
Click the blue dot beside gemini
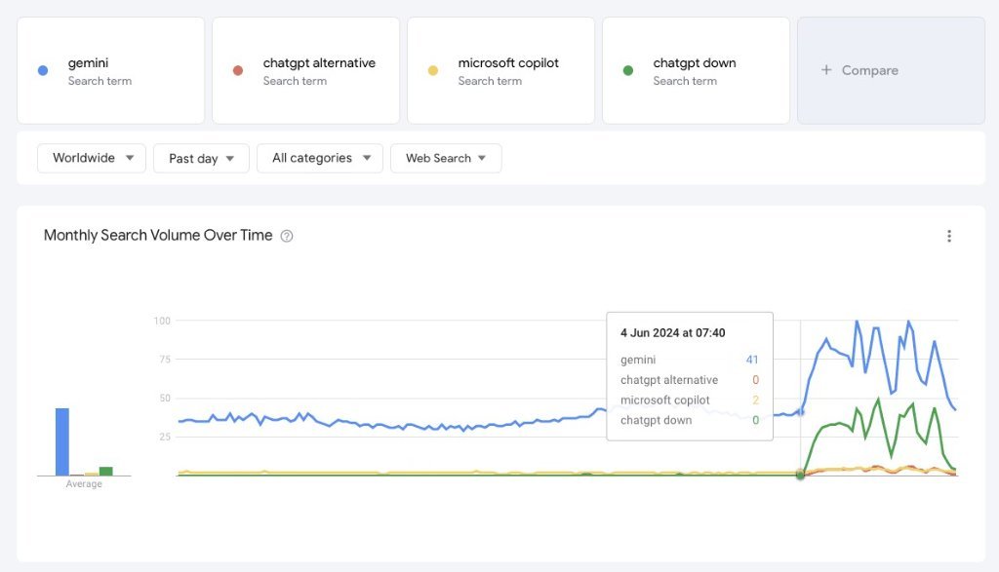pyautogui.click(x=43, y=70)
